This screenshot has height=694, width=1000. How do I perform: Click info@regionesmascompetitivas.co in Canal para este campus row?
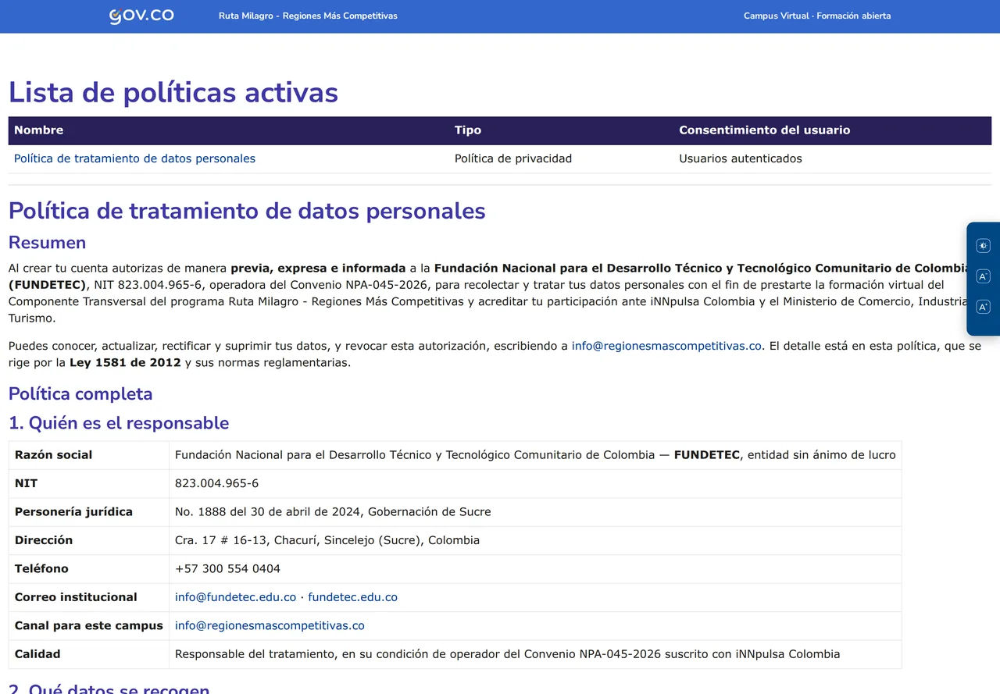(x=270, y=625)
